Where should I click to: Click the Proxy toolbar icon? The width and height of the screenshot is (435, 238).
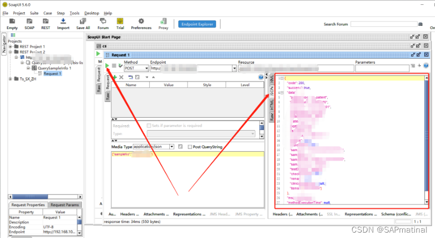tap(163, 24)
